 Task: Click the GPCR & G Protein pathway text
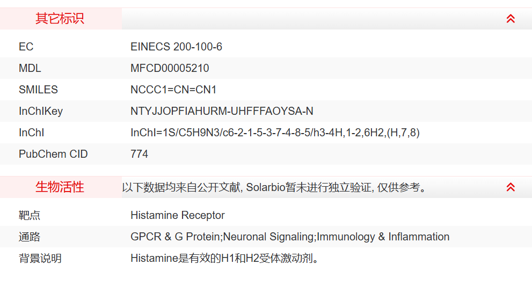click(x=290, y=237)
